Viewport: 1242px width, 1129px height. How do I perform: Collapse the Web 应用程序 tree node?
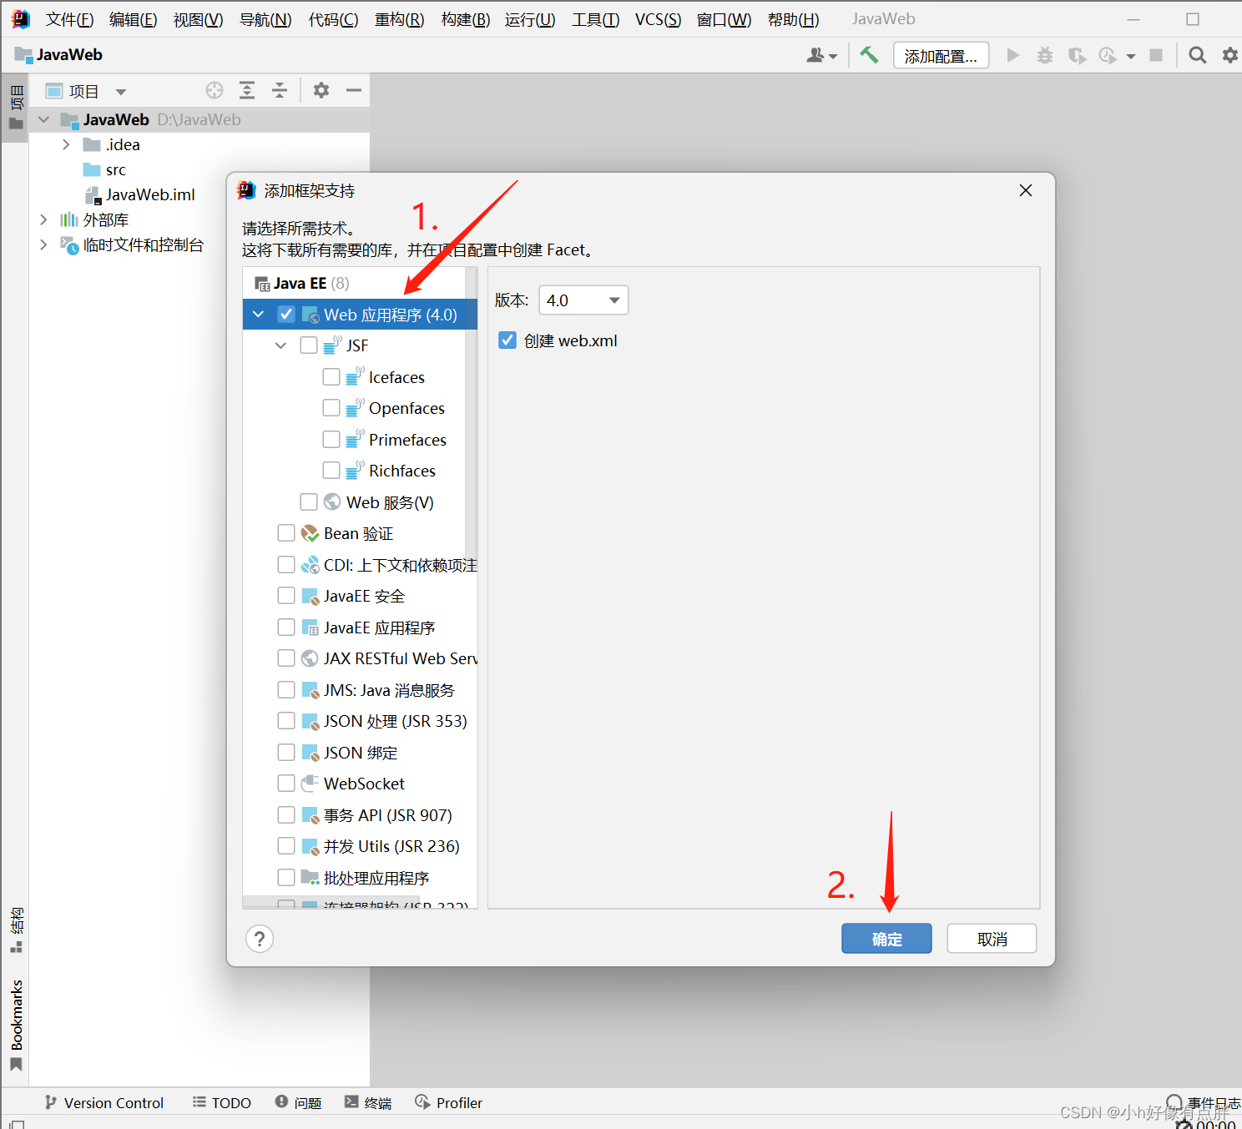point(259,315)
